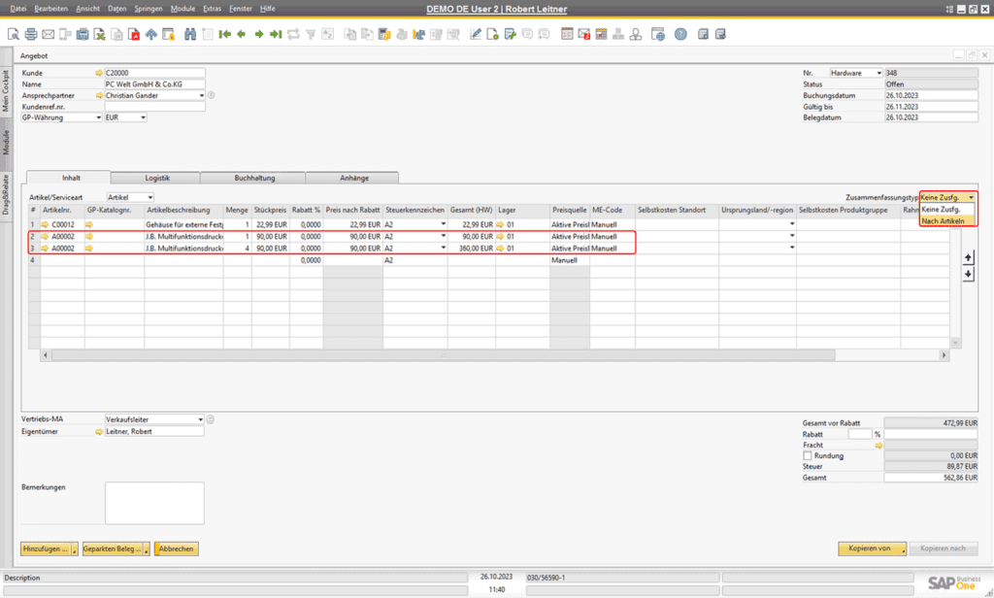Go to the previous record arrow
Viewport: 994px width, 598px height.
[241, 34]
